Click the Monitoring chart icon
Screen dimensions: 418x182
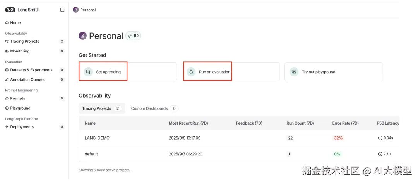pyautogui.click(x=7, y=51)
